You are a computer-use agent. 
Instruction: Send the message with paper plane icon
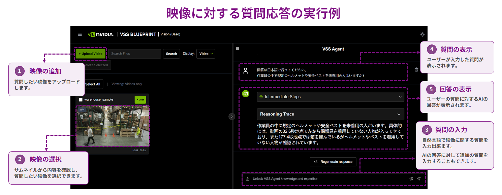coord(419,179)
